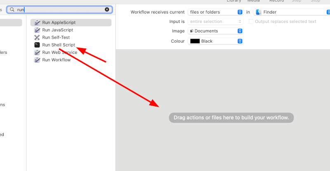This screenshot has height=171, width=330.
Task: Open the Image dropdown showing Documents
Action: [x=215, y=31]
